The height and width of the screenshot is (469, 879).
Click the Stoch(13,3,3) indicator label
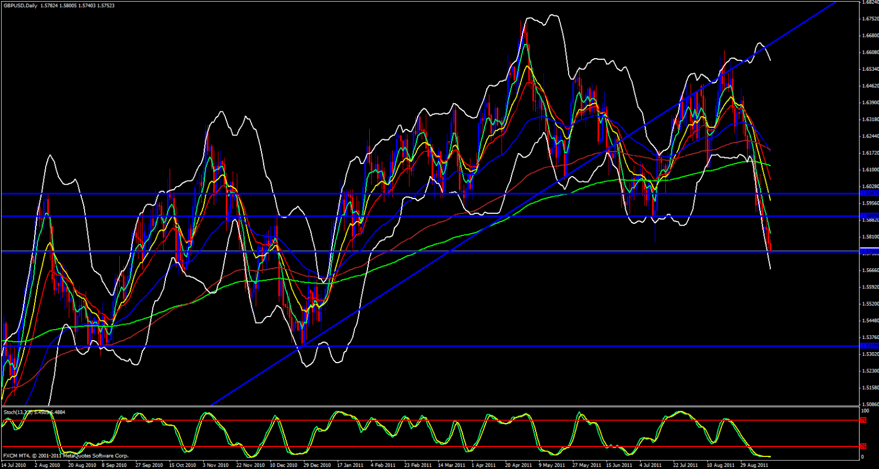[x=18, y=412]
